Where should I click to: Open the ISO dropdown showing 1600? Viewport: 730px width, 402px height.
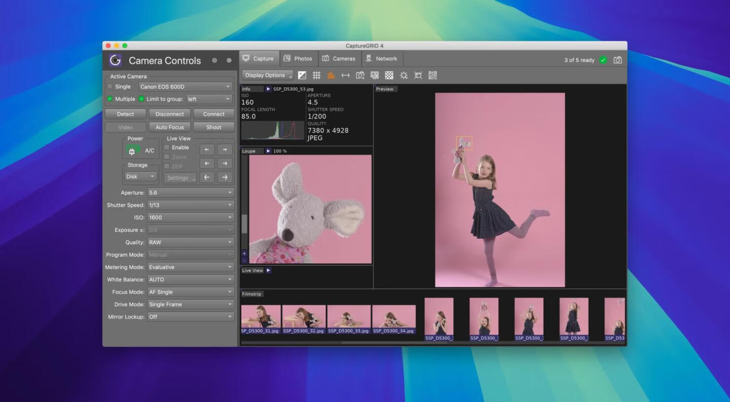190,218
